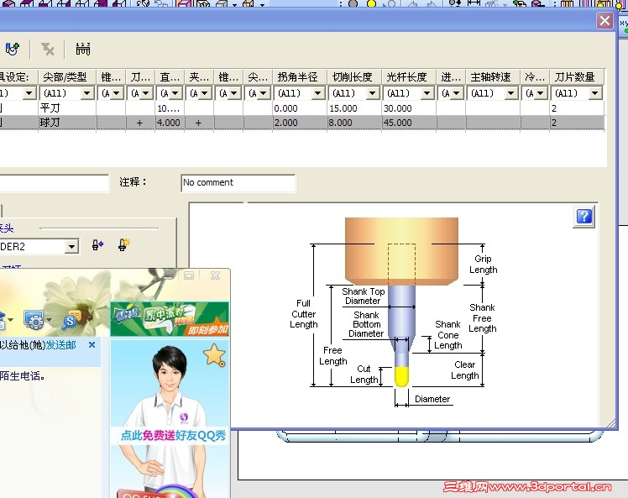Click QQ window search magnifier icon
Image resolution: width=628 pixels, height=498 pixels.
pos(71,320)
